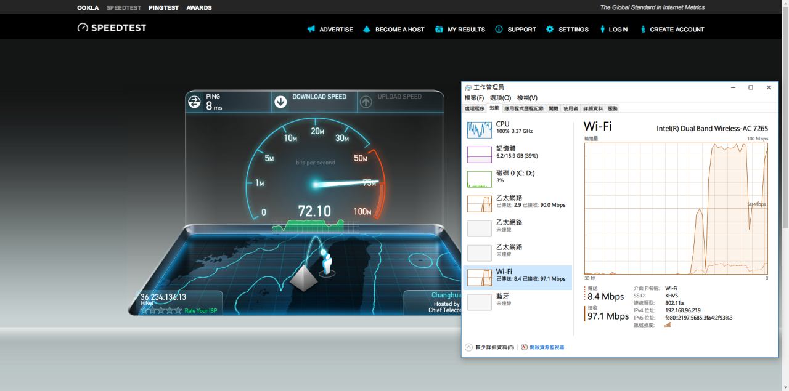The image size is (789, 391).
Task: Click the OOKLA link in the top bar
Action: (x=88, y=8)
